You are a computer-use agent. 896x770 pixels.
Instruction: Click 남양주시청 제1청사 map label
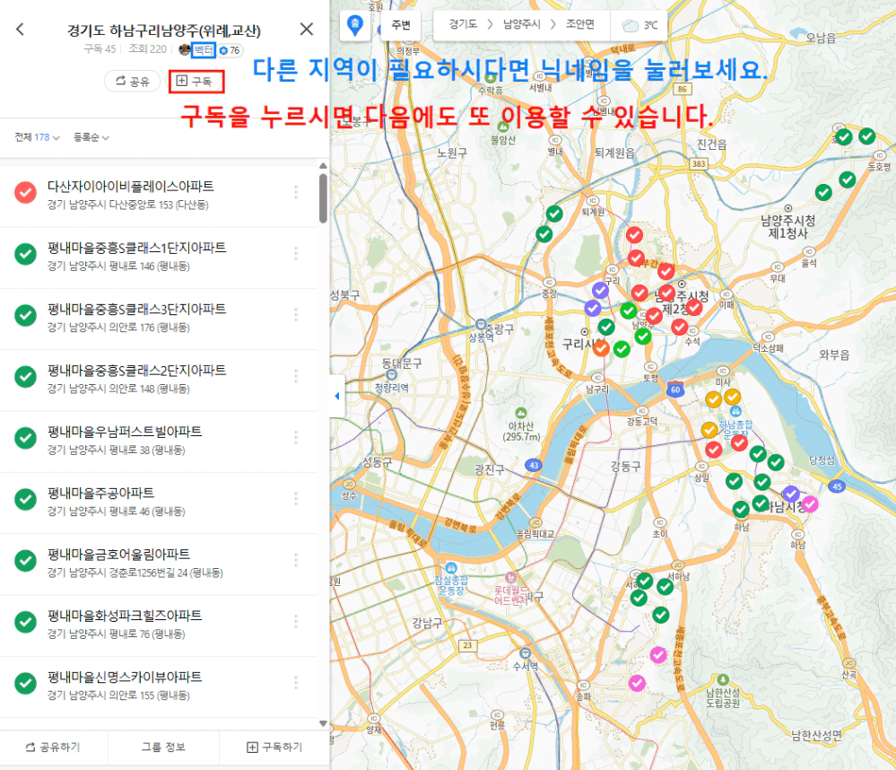tap(787, 226)
